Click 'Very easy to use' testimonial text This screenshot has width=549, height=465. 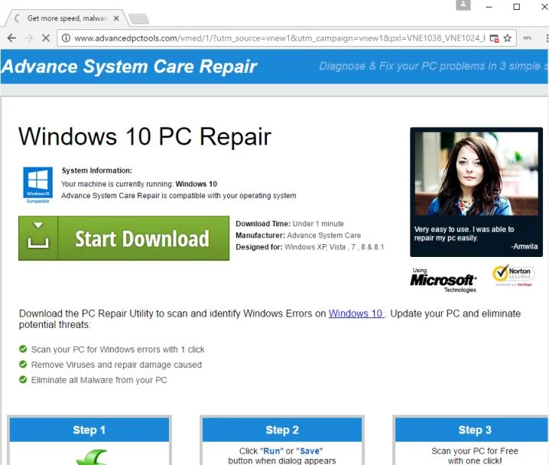pos(464,233)
